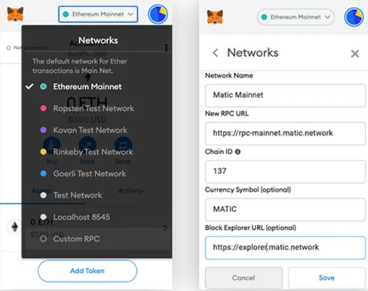Click the Add Token button
The image size is (368, 291).
tap(88, 271)
